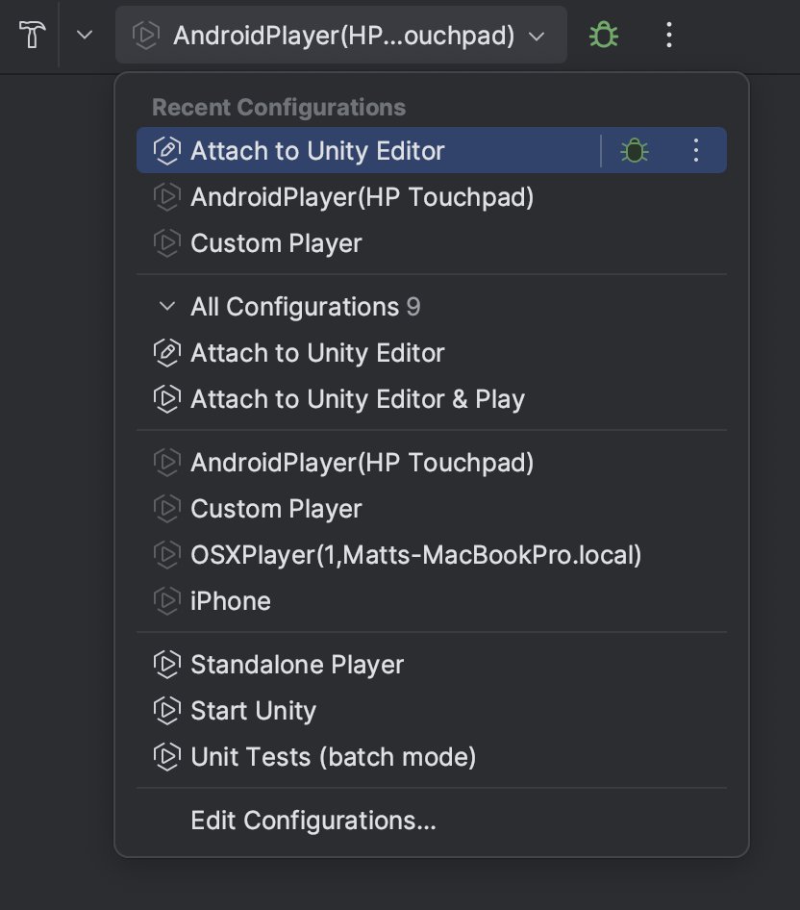Debug the highlighted Attach to Unity Editor
The width and height of the screenshot is (800, 910).
click(634, 151)
